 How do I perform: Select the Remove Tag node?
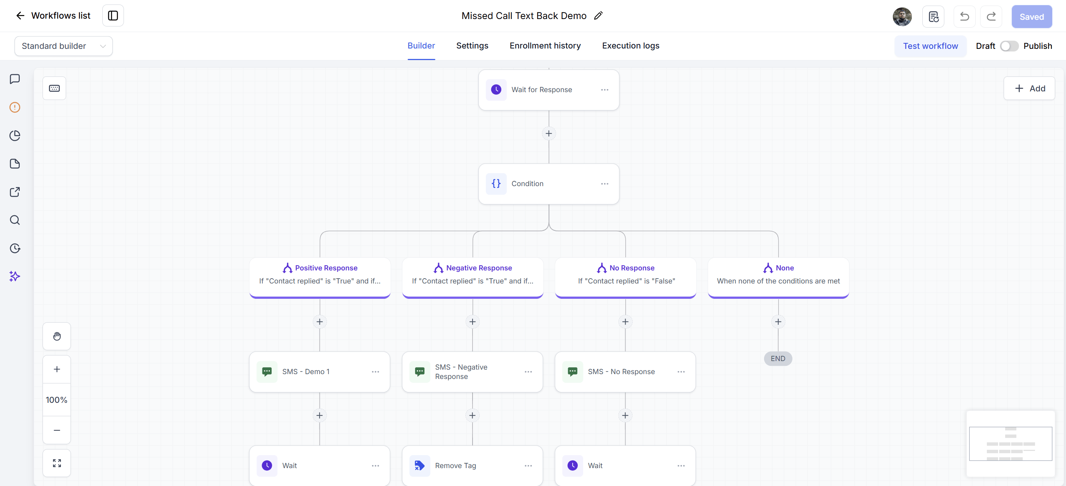[x=472, y=466]
